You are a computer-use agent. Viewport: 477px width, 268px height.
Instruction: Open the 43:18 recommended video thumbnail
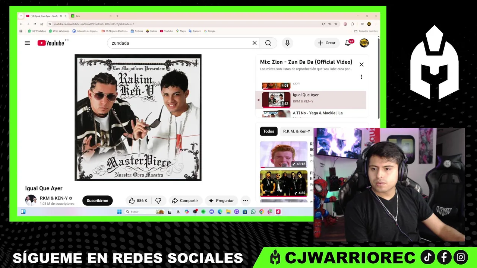pos(283,154)
